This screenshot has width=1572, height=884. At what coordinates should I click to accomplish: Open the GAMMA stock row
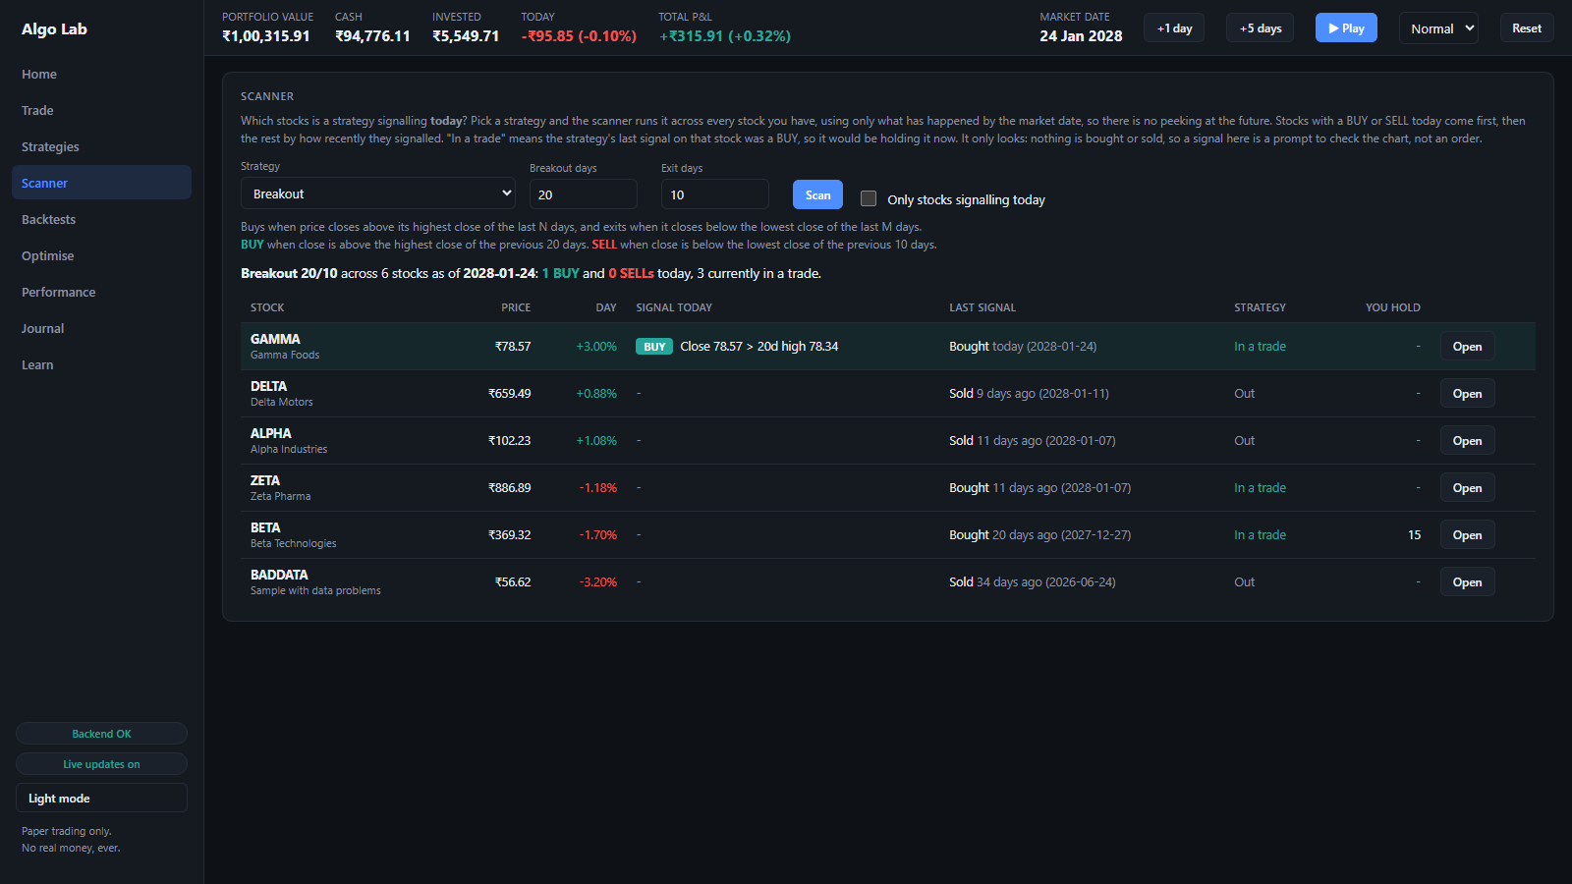tap(1467, 346)
